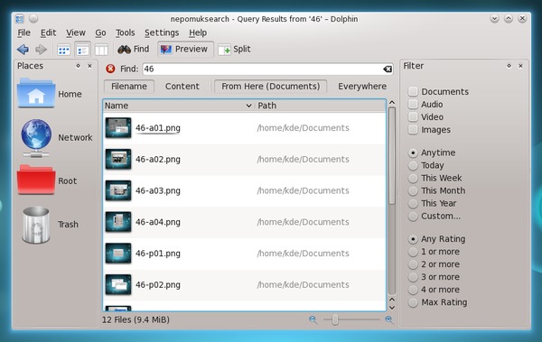Select 46-p02.png thumbnail
The width and height of the screenshot is (542, 342).
[118, 284]
